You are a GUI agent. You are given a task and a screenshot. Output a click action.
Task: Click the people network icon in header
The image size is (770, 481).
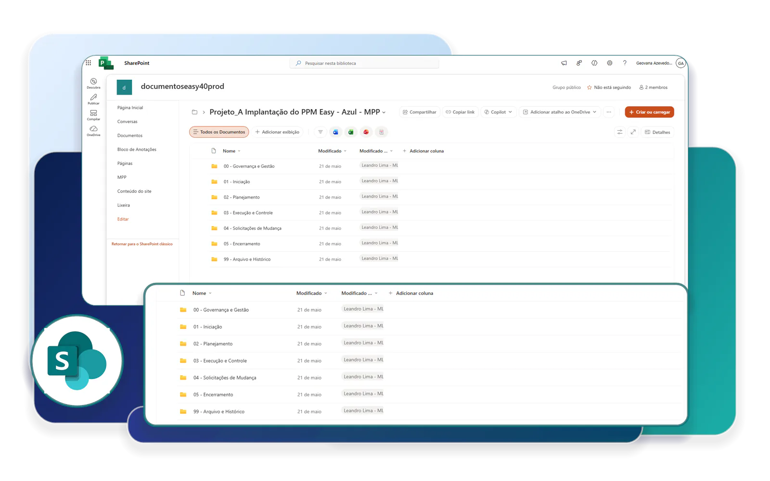pos(579,63)
